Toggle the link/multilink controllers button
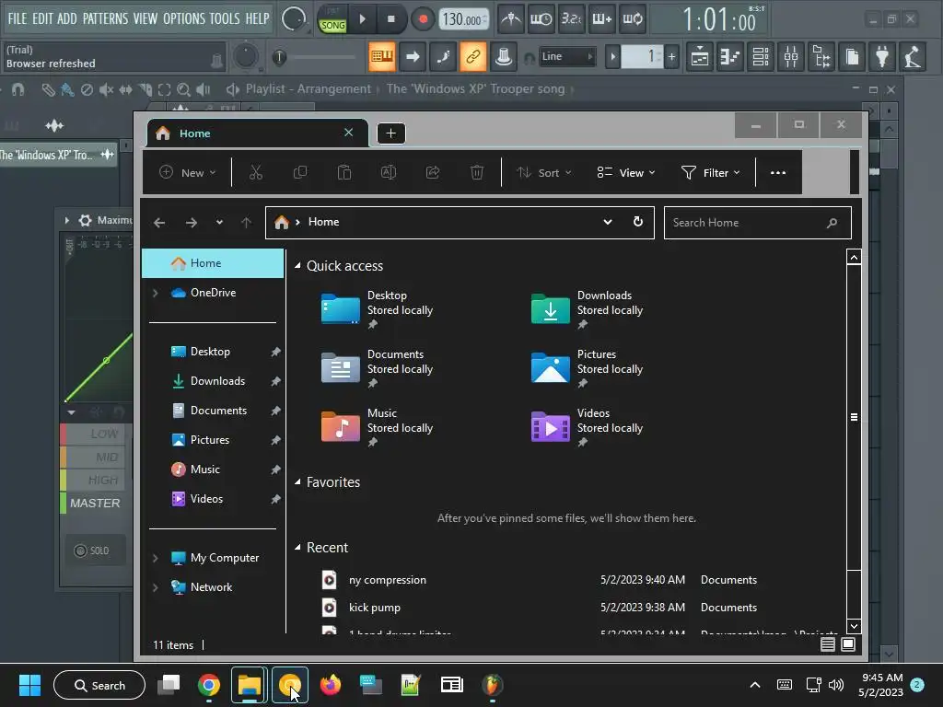Image resolution: width=943 pixels, height=707 pixels. click(x=472, y=57)
